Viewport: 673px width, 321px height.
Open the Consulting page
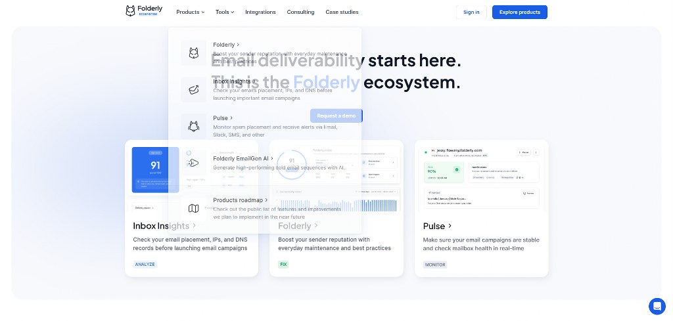pyautogui.click(x=300, y=12)
